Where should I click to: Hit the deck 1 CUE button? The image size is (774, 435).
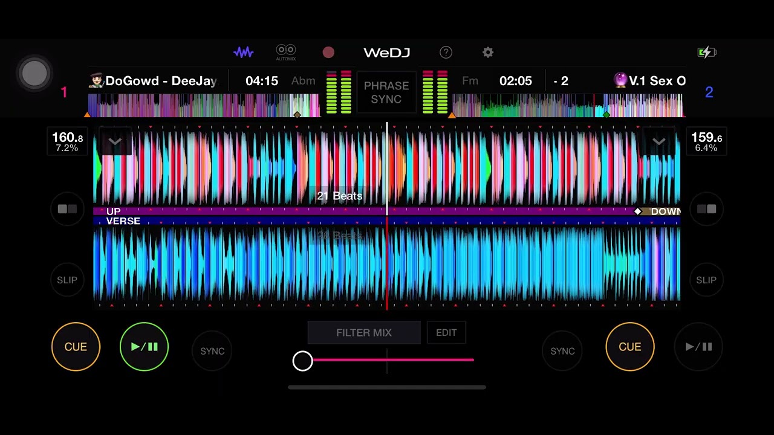76,347
